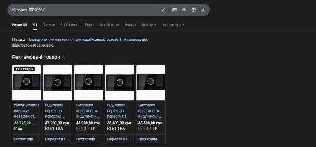Screen dimensions: 316x147
Task: Open the 43 000,00 грн ЕПІЦЕНТР product image
Action: pos(88,82)
